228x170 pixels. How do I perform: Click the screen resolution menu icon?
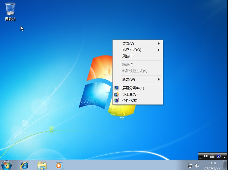(116, 88)
